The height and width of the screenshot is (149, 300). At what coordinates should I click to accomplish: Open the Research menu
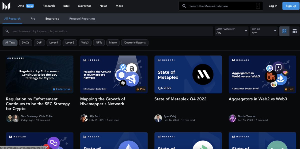(x=49, y=6)
